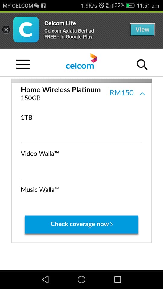This screenshot has height=289, width=163.
Task: Dismiss the Celcom Life app banner
Action: (x=6, y=30)
